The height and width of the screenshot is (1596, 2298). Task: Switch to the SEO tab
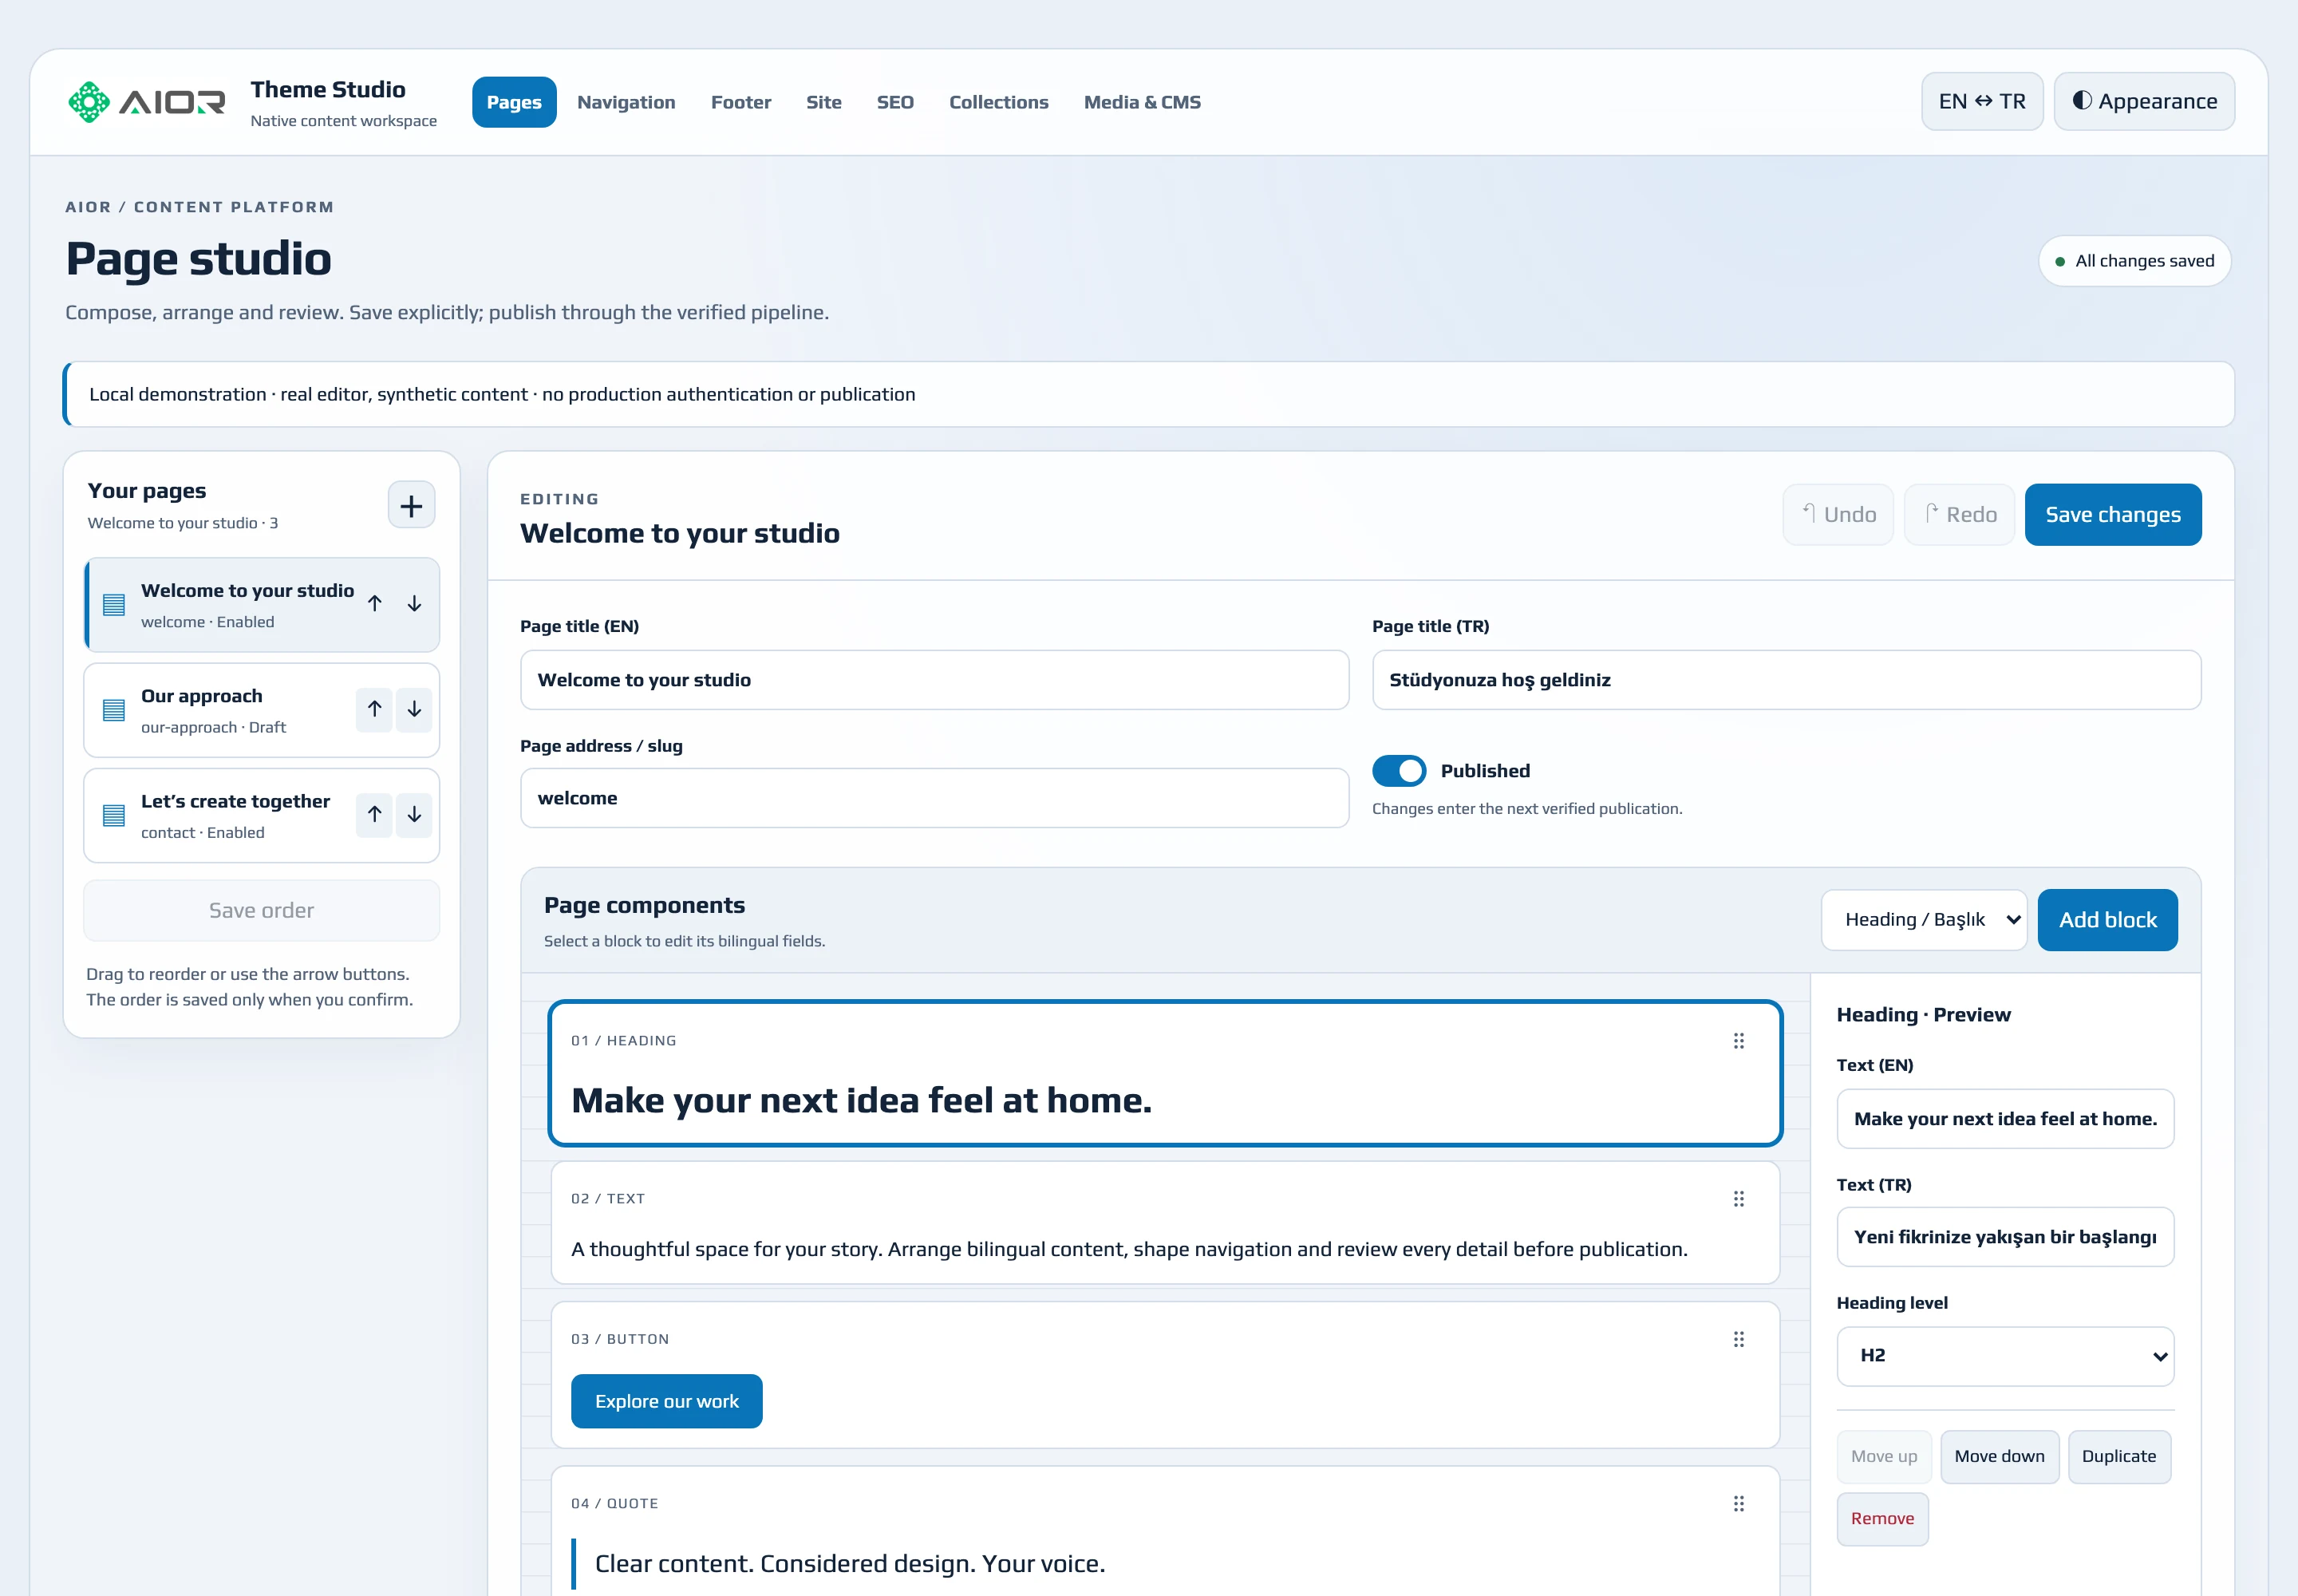[x=895, y=102]
